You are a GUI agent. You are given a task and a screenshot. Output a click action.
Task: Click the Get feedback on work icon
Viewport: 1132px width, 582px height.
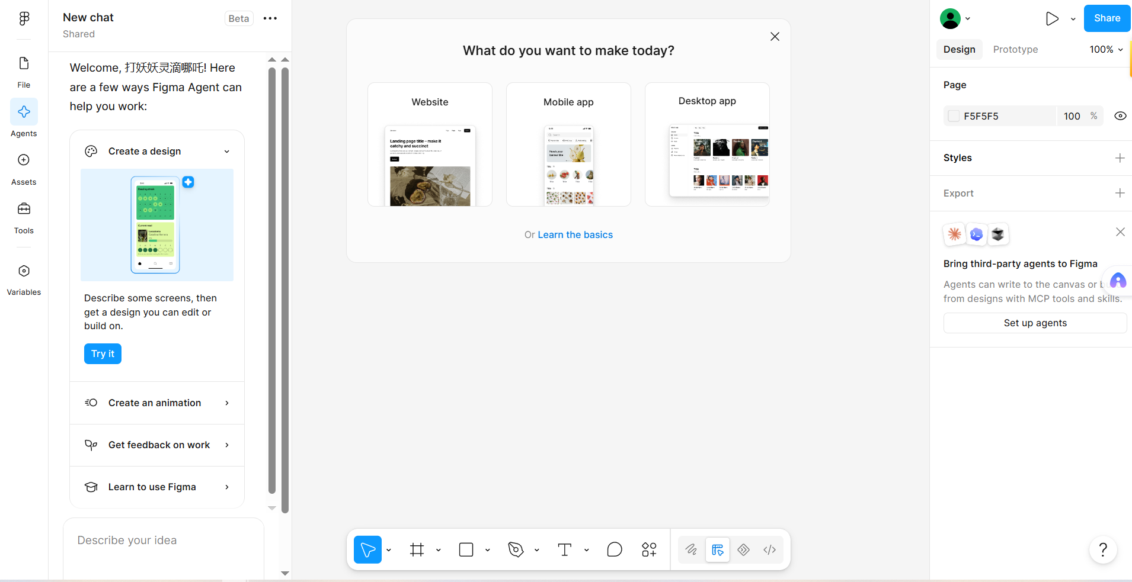pyautogui.click(x=91, y=445)
